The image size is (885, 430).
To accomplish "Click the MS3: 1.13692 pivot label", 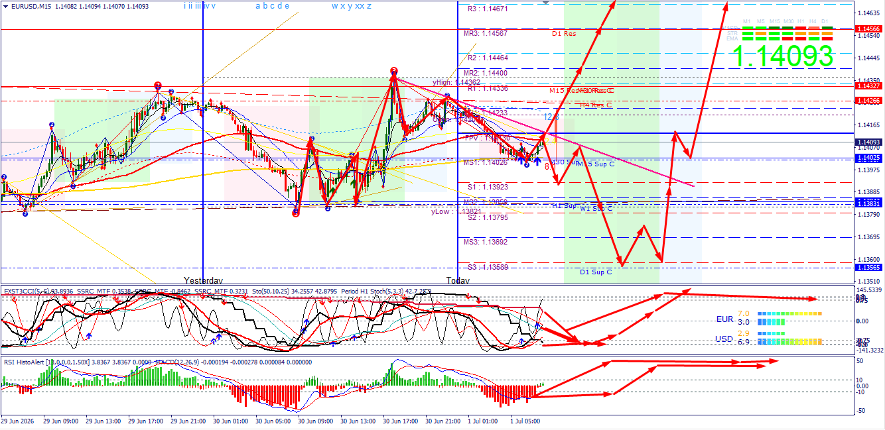I will click(486, 242).
